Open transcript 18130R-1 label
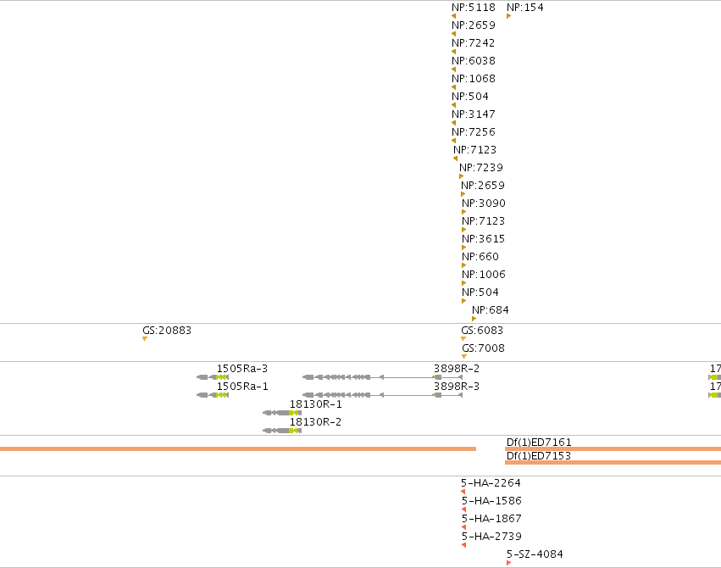721x568 pixels. coord(315,404)
